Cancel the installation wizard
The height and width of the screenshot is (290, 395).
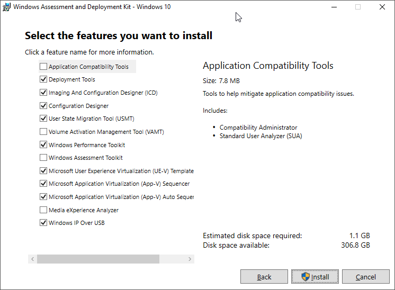click(365, 277)
